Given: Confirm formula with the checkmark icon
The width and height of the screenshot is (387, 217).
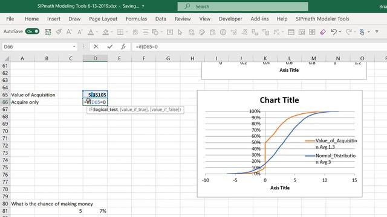Looking at the screenshot, I should [110, 46].
